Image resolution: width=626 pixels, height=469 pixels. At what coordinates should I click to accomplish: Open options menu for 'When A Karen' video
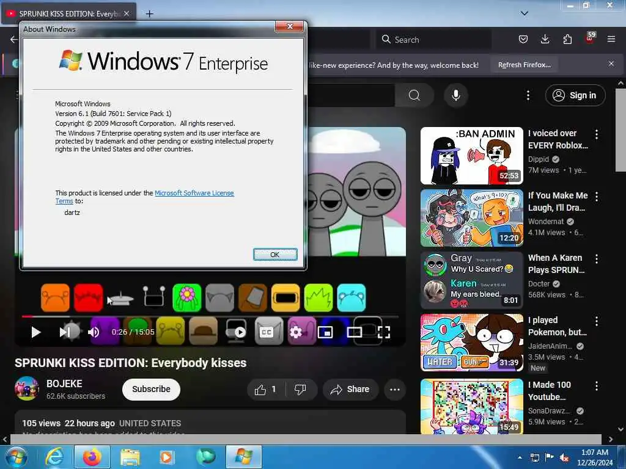tap(597, 259)
